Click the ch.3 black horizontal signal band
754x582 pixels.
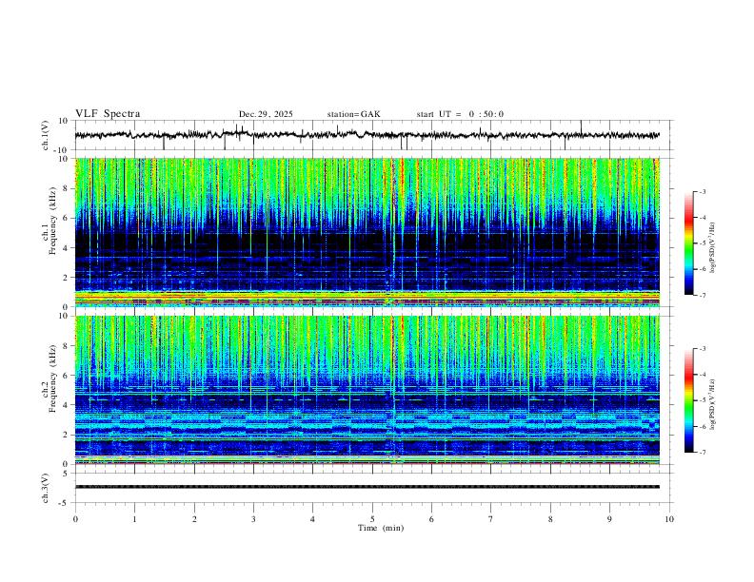point(367,487)
